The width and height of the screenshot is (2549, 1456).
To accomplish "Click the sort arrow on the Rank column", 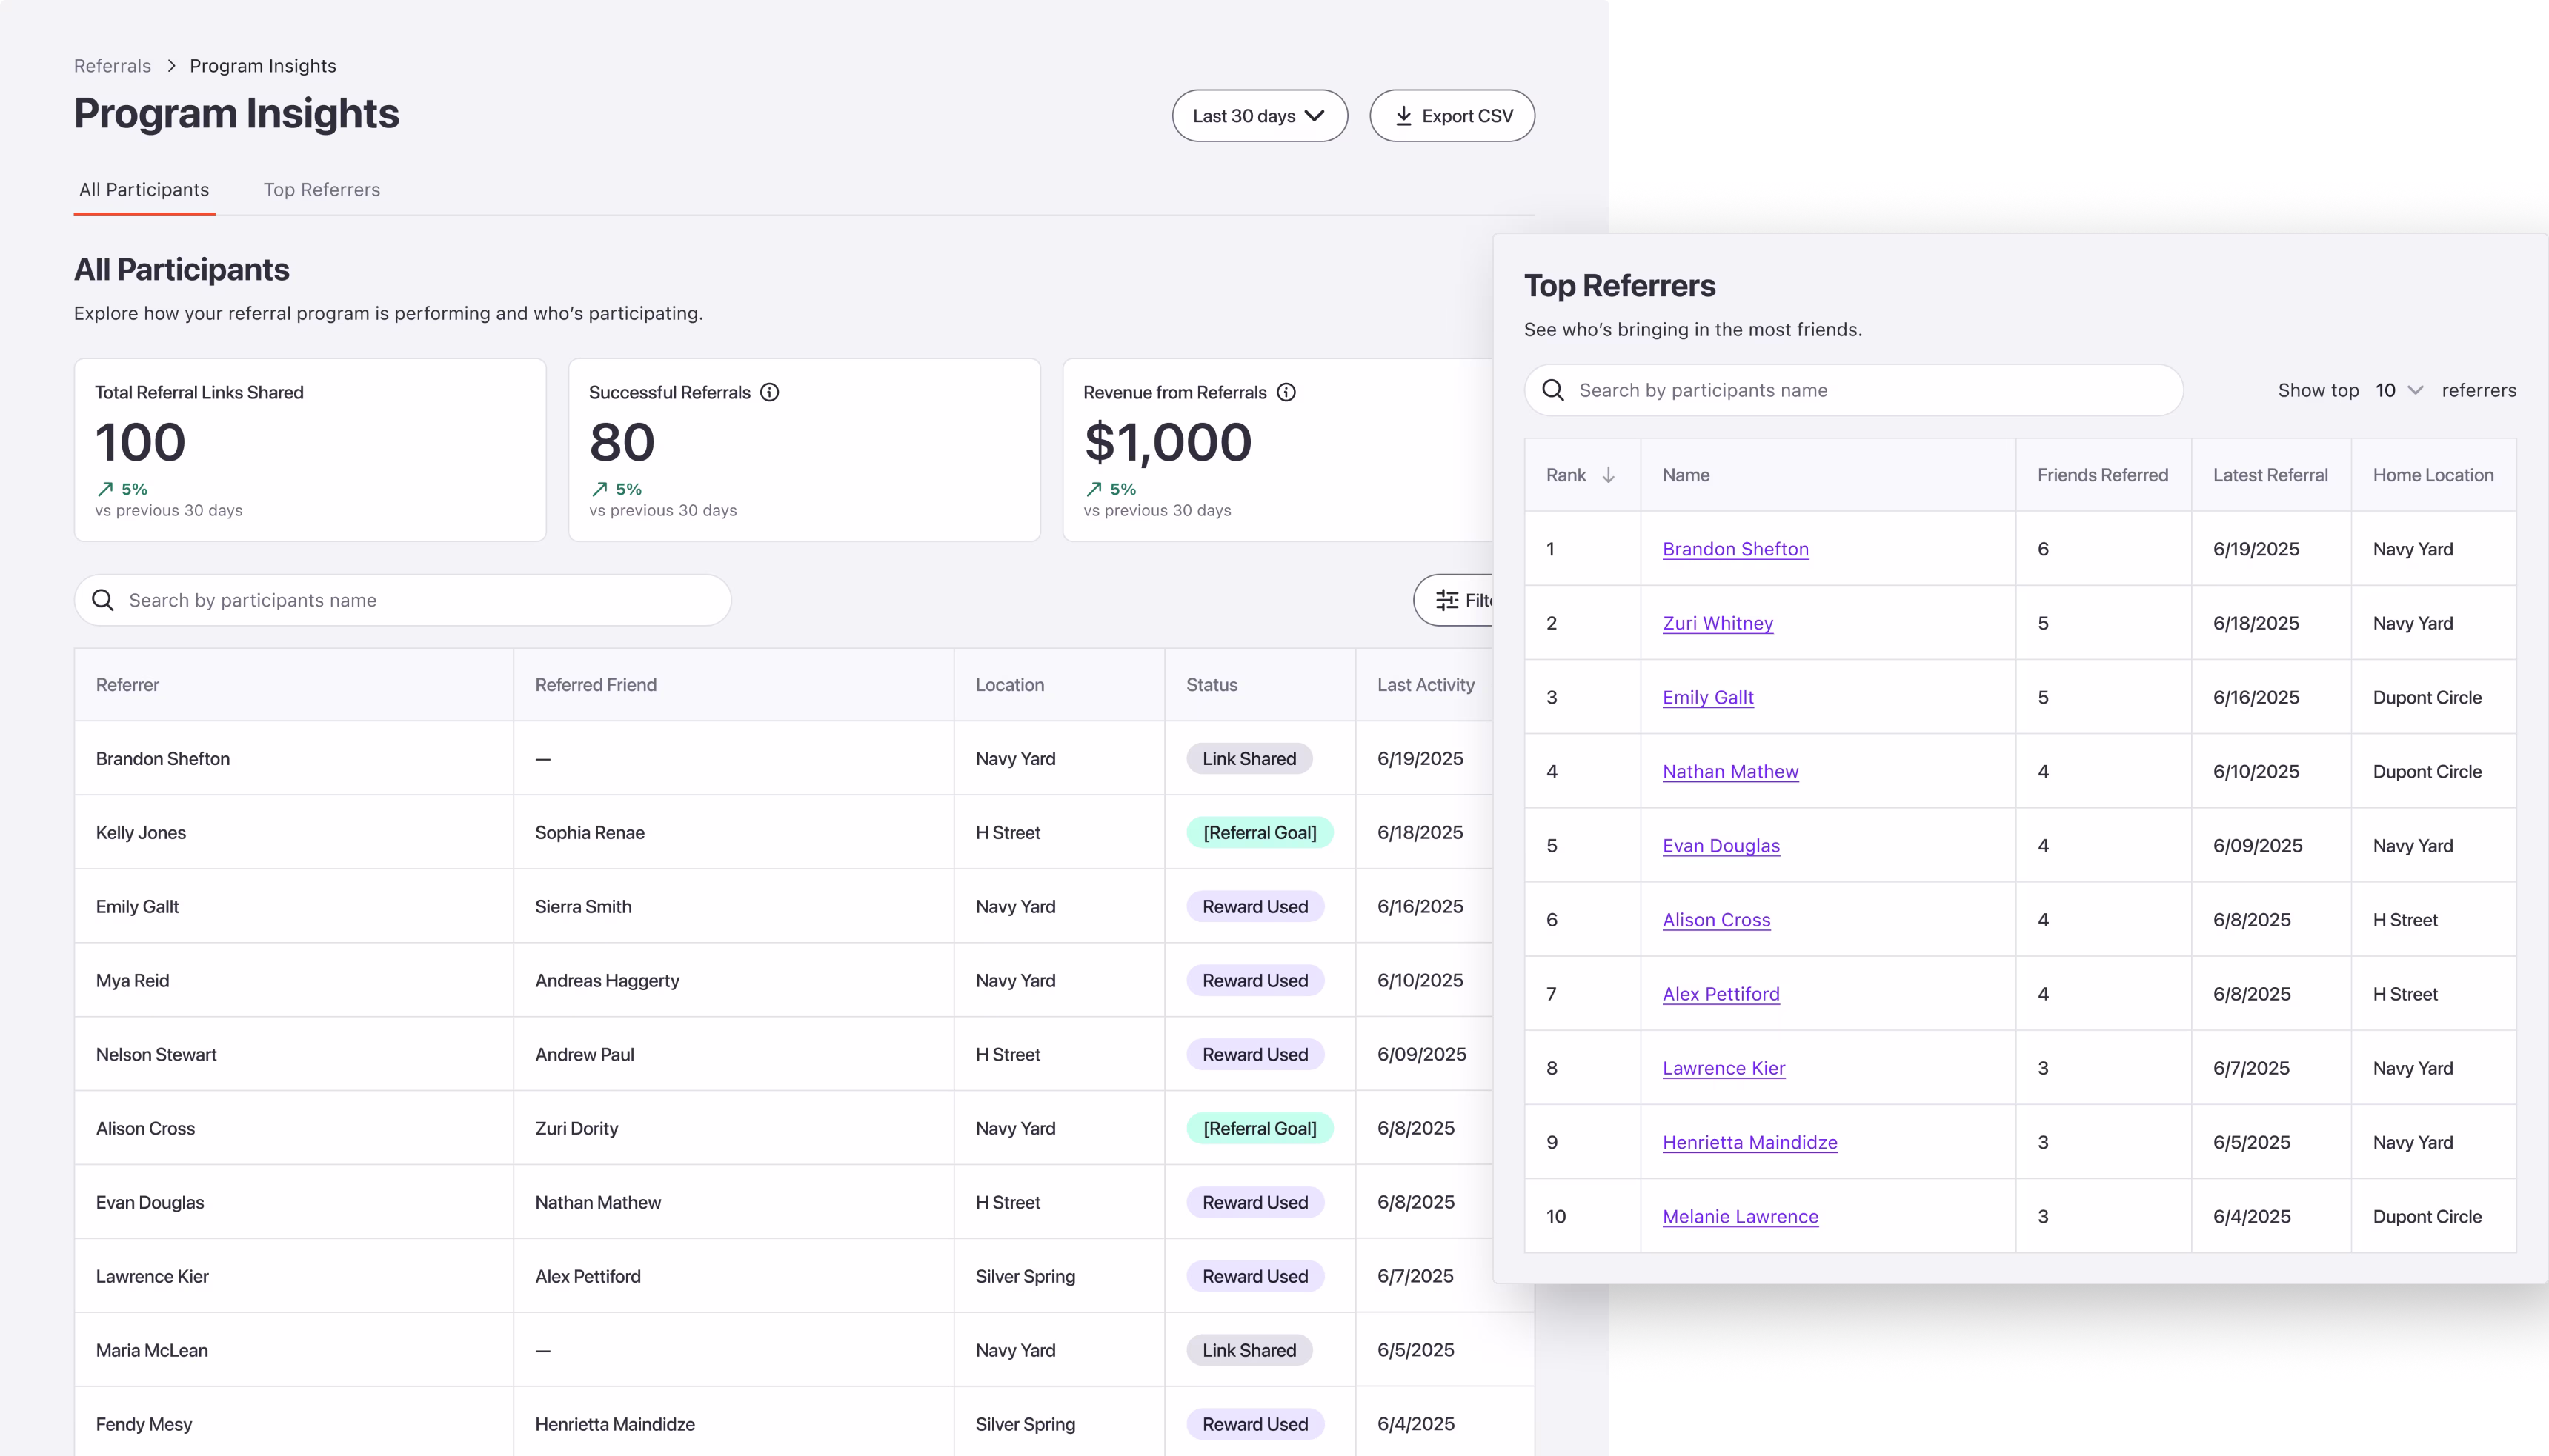I will pos(1609,475).
